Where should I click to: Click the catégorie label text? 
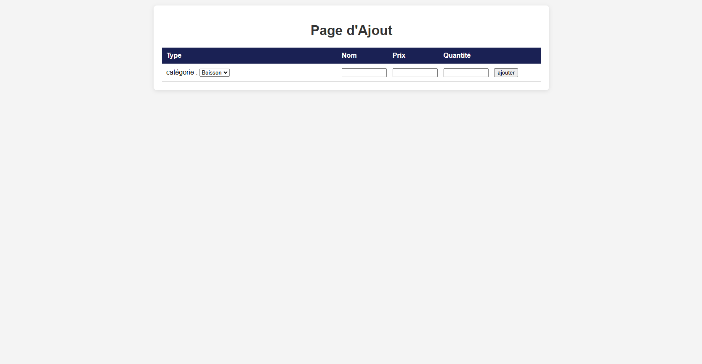pos(180,72)
